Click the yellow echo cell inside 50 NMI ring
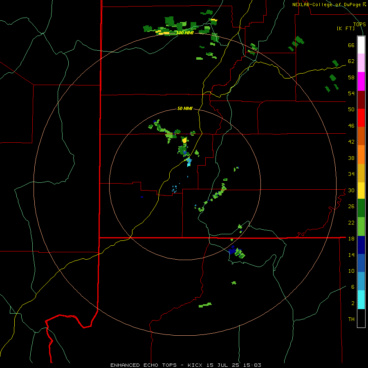368x368 pixels. (184, 140)
